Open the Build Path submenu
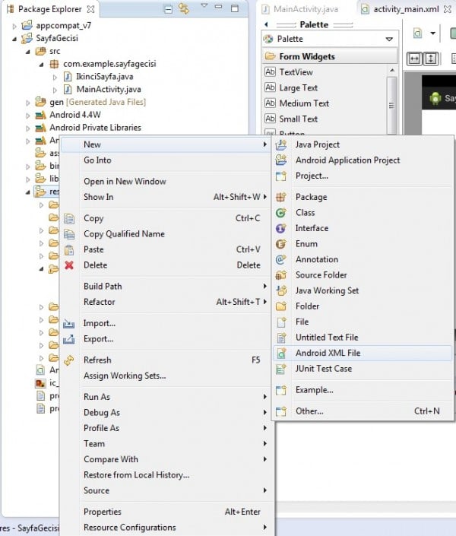 click(166, 286)
